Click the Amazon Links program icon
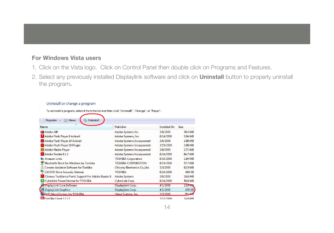The width and height of the screenshot is (334, 233). click(x=42, y=159)
